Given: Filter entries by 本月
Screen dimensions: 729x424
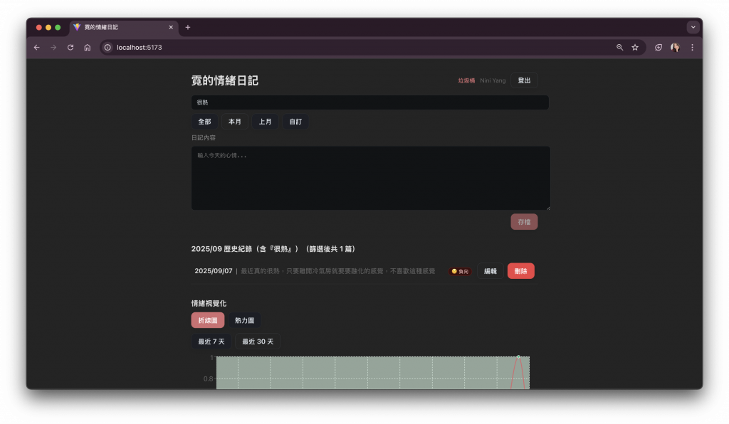Looking at the screenshot, I should (x=235, y=122).
